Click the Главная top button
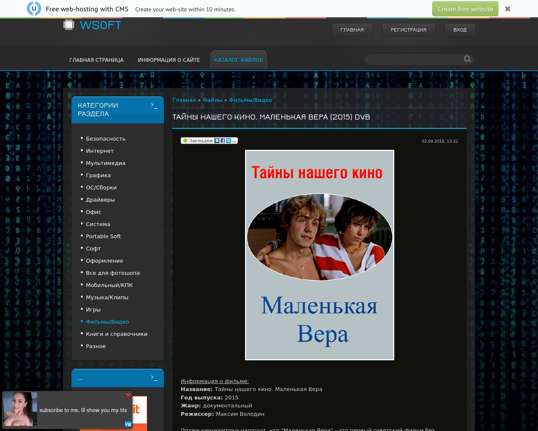This screenshot has width=538, height=431. tap(352, 30)
